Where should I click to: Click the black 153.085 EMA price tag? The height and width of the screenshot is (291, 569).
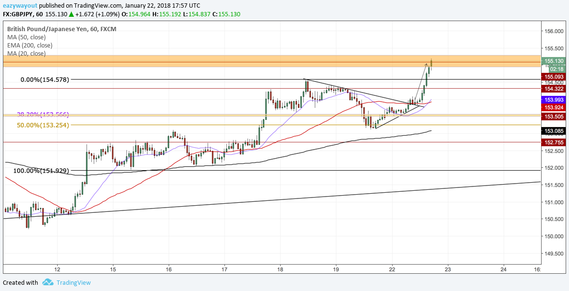coord(553,131)
